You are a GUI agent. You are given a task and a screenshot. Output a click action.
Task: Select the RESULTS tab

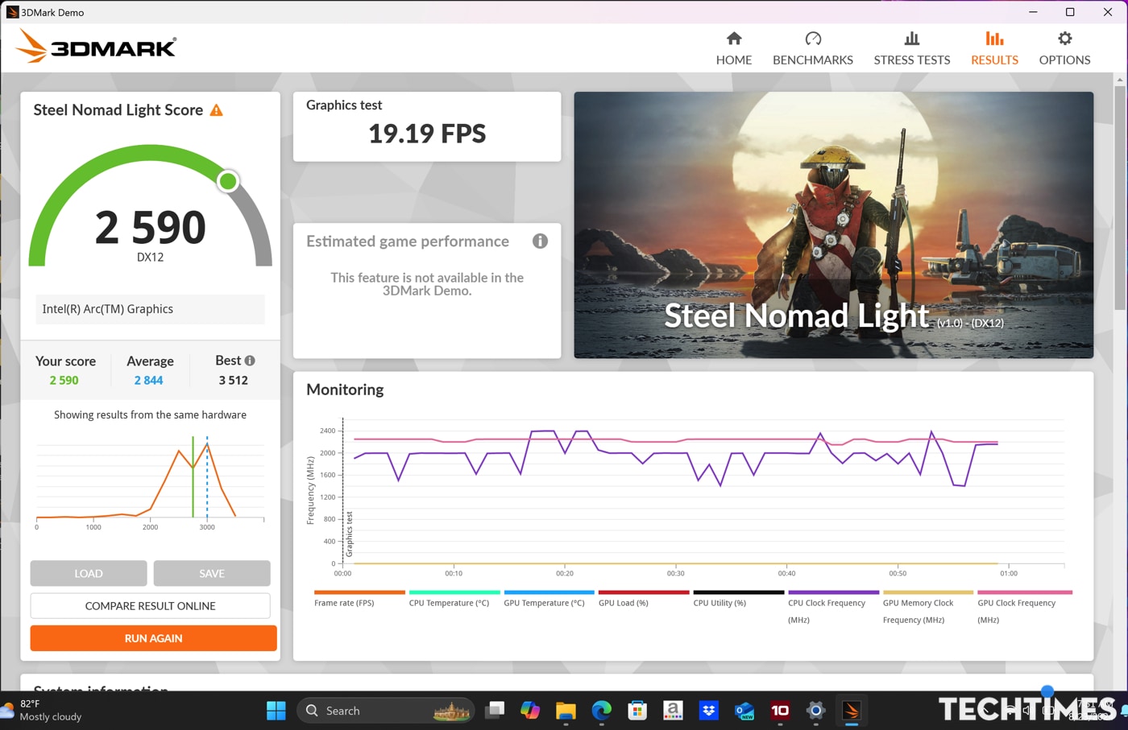coord(994,48)
